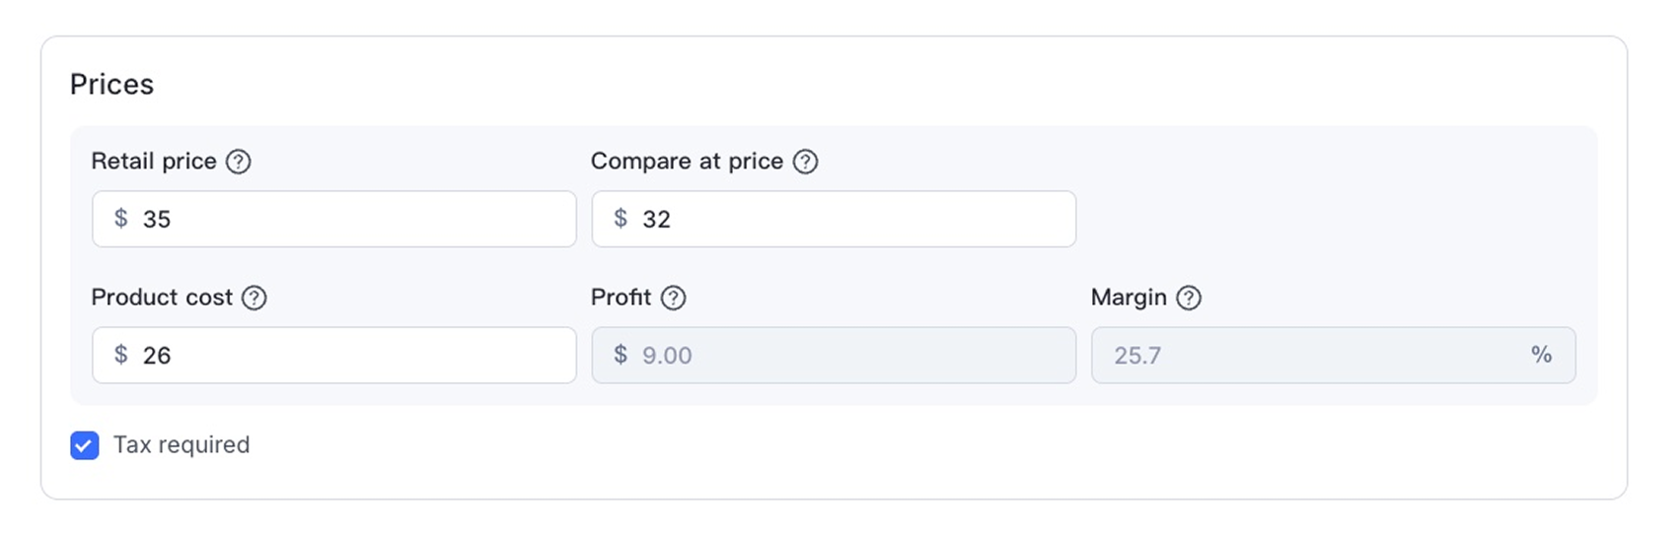Click the Profit help question mark icon
The width and height of the screenshot is (1677, 534).
coord(673,298)
